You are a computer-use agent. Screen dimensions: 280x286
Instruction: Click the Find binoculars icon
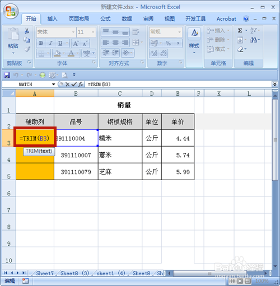(x=254, y=40)
